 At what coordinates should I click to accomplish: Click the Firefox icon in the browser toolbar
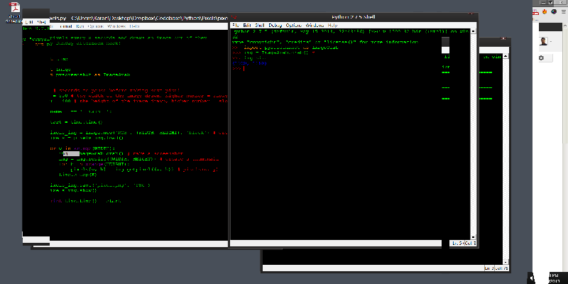click(x=545, y=11)
